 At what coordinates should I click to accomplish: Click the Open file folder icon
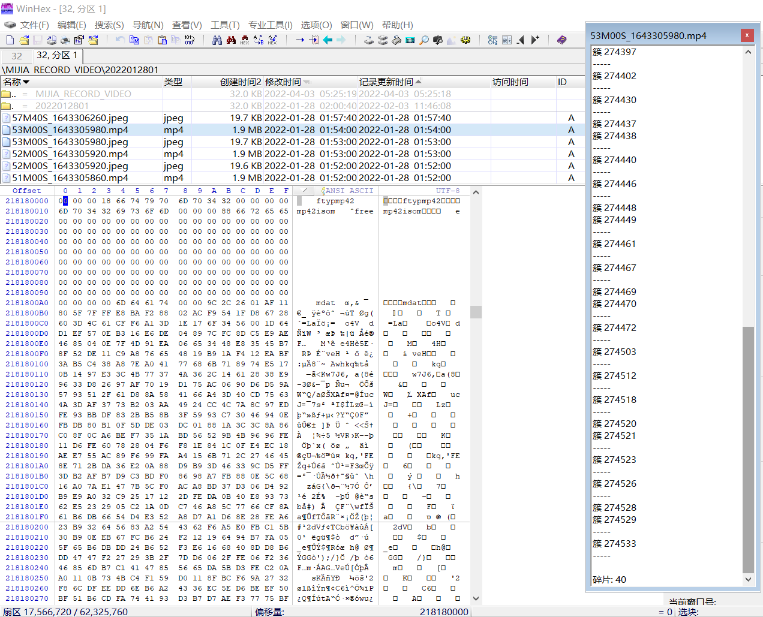[x=24, y=40]
